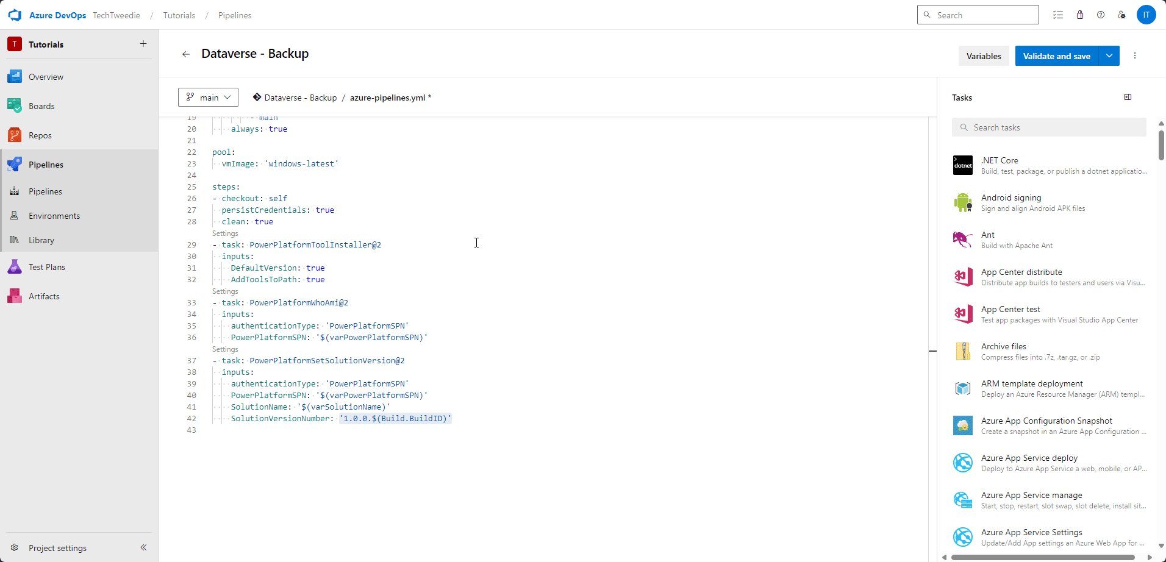The image size is (1166, 562).
Task: Collapse the left sidebar
Action: click(144, 547)
